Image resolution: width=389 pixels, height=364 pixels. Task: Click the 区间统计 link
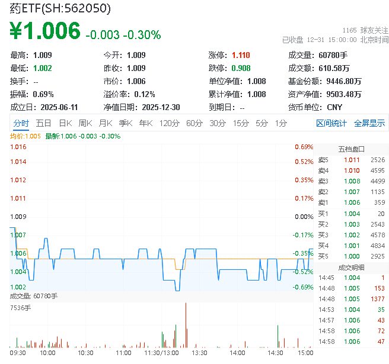point(331,123)
